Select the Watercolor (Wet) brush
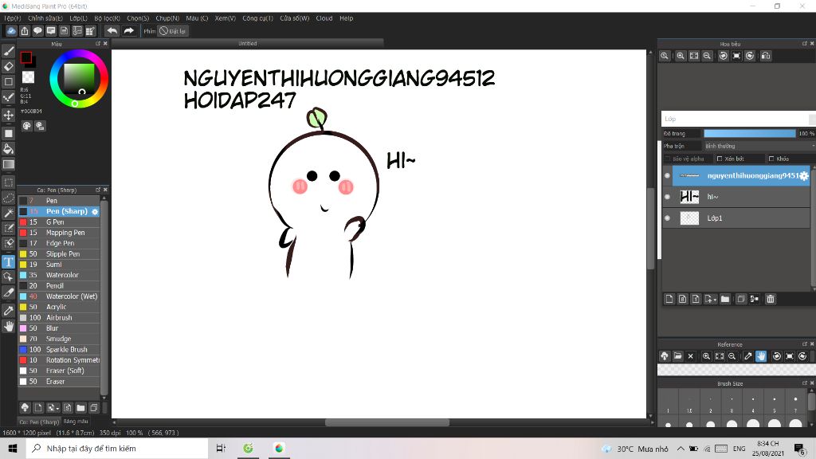Image resolution: width=816 pixels, height=459 pixels. [59, 296]
